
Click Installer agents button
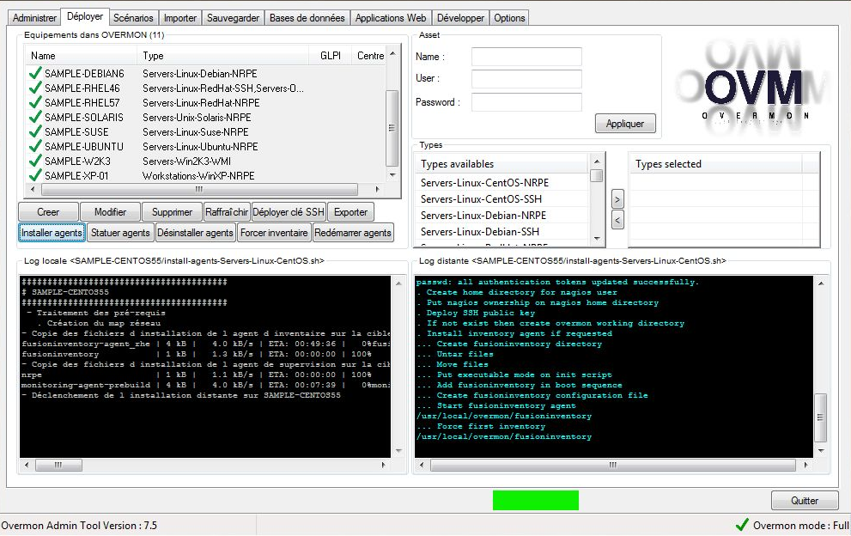(x=52, y=233)
